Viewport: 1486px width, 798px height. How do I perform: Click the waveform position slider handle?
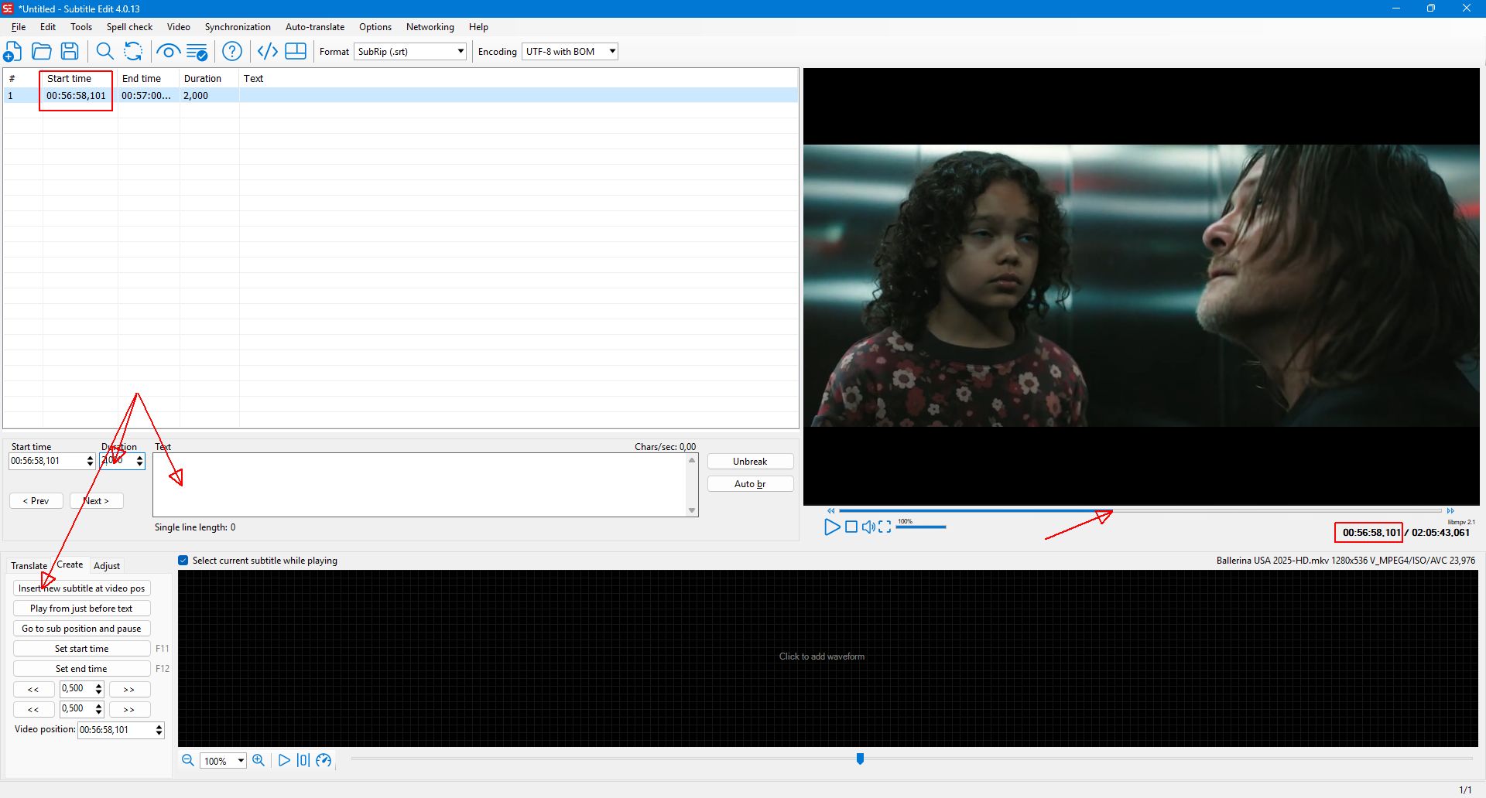860,759
